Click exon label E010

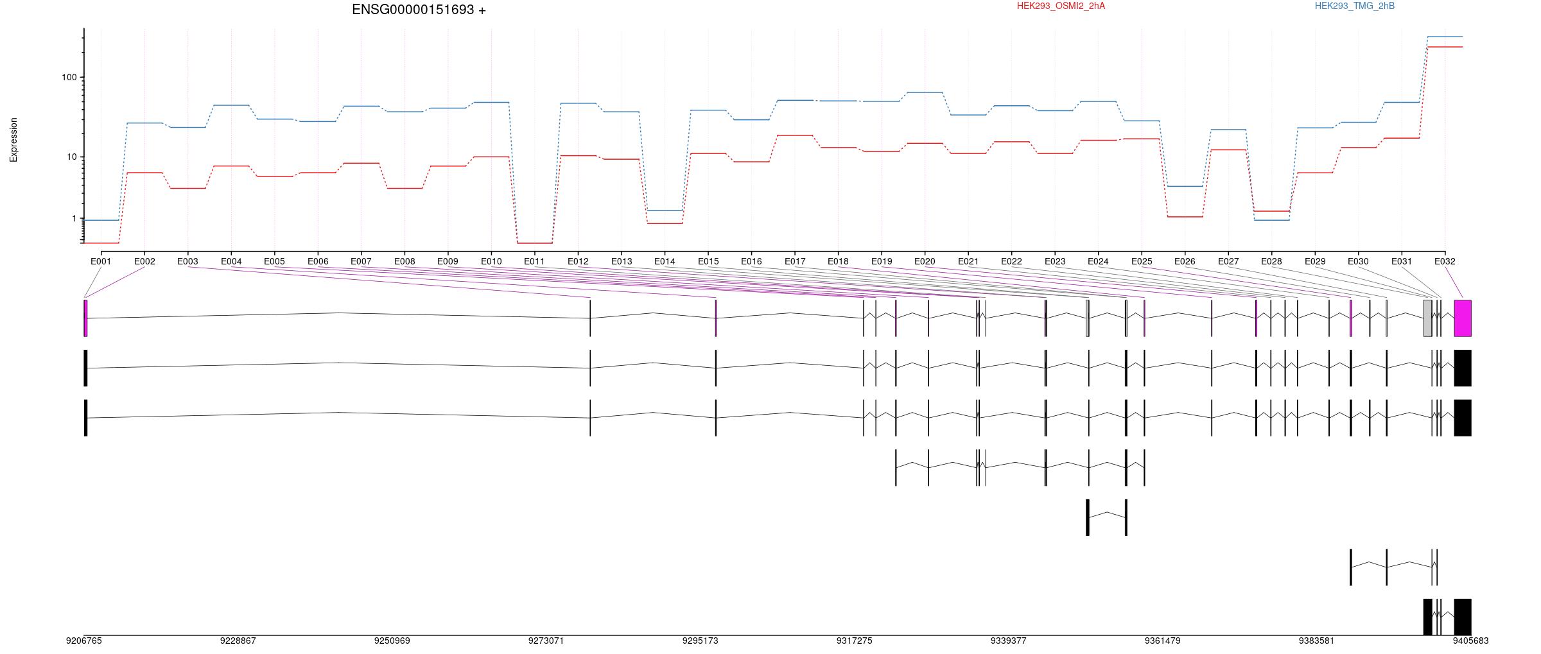pos(491,261)
